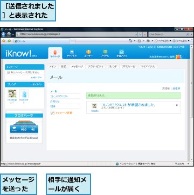Select the プロフィール sub-tab
194x195 pixels.
point(129,67)
